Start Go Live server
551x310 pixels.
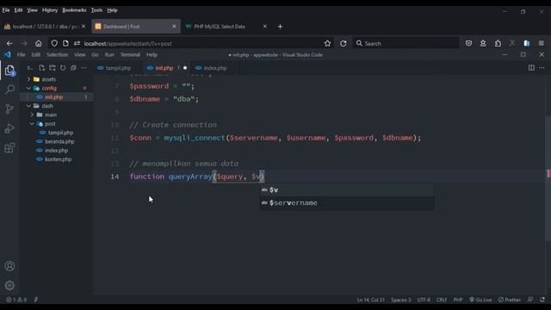[480, 300]
